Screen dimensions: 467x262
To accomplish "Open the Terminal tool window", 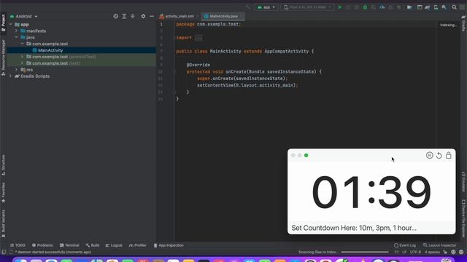I will click(x=69, y=245).
